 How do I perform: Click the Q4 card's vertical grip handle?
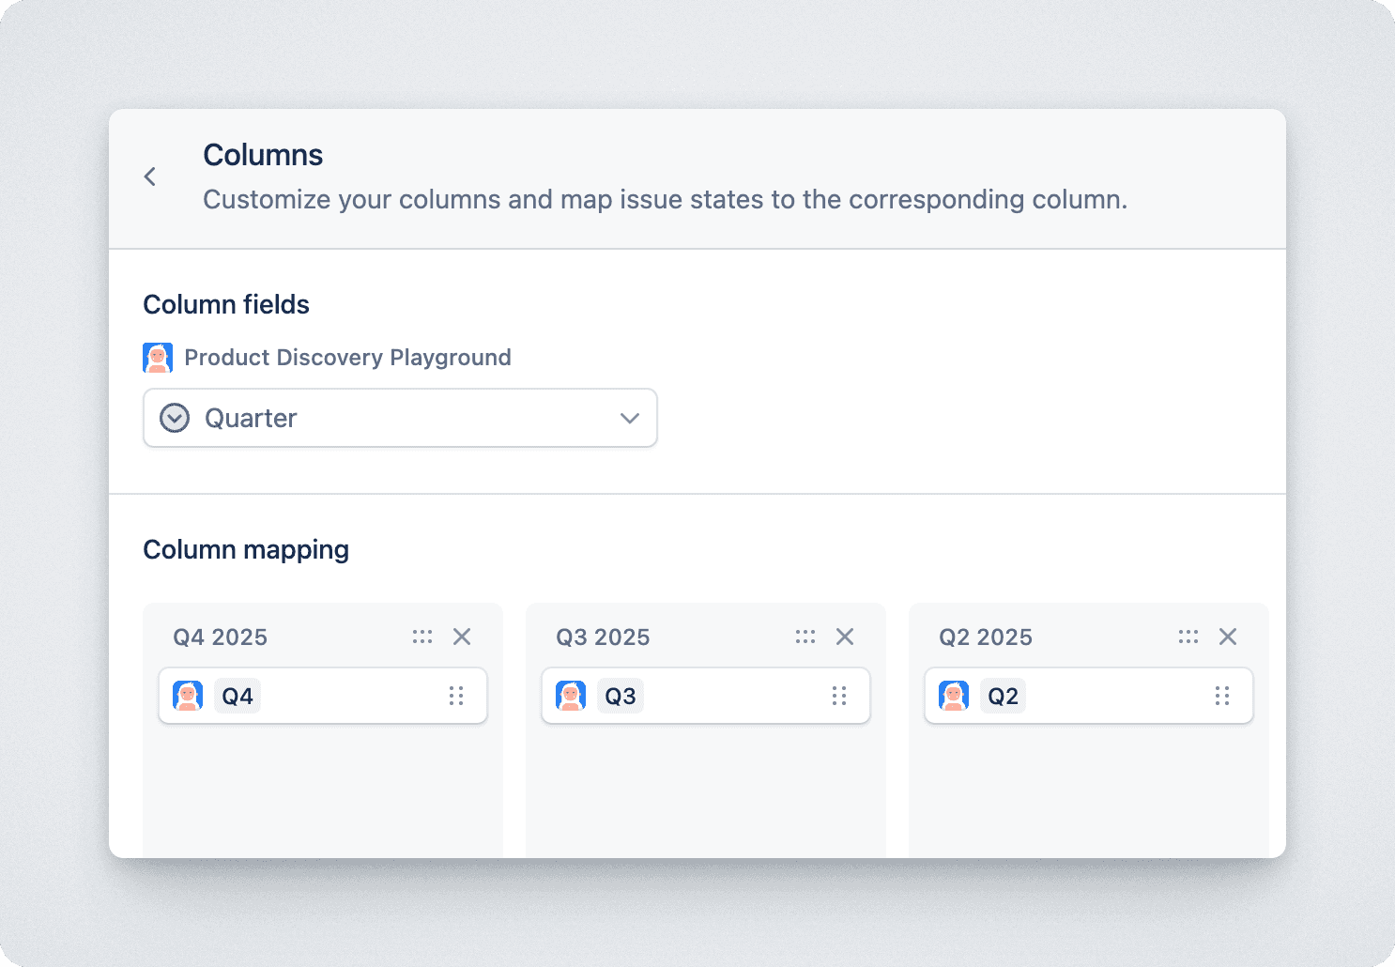point(456,696)
